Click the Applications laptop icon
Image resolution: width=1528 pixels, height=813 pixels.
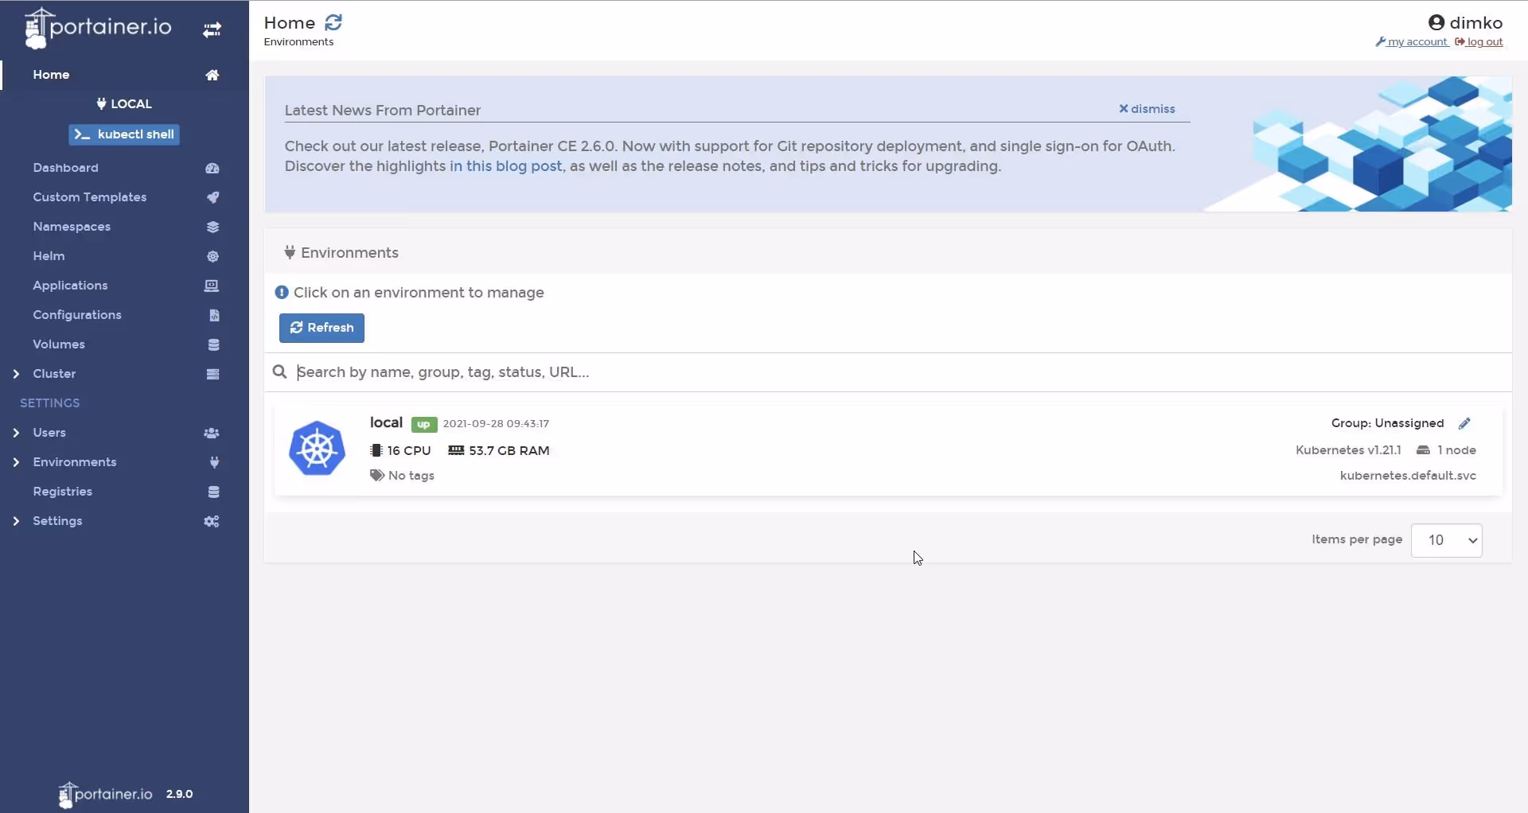click(212, 286)
